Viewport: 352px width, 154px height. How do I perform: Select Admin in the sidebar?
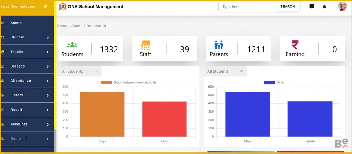tap(16, 23)
